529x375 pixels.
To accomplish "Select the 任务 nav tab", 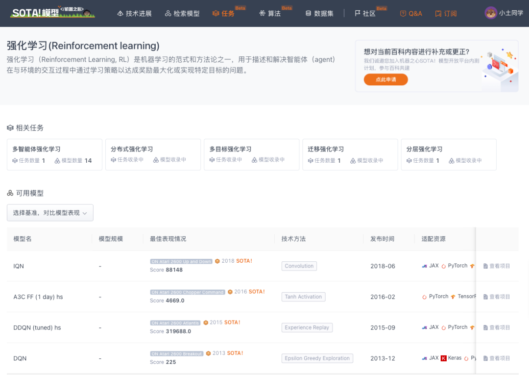I will click(223, 14).
